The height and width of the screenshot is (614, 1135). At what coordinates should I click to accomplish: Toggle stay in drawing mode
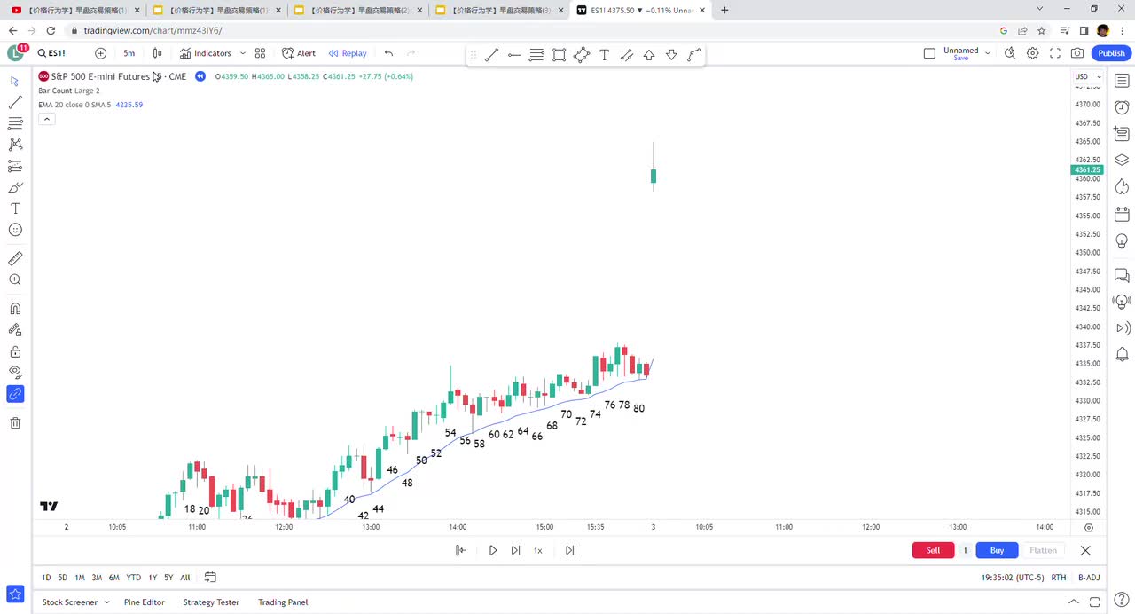pos(15,330)
